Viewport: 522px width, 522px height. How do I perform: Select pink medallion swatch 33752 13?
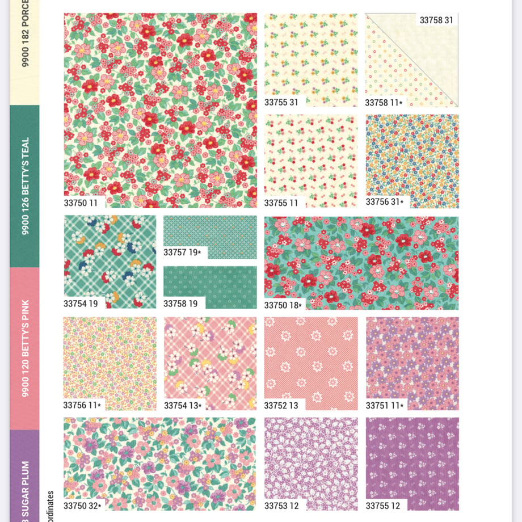pyautogui.click(x=311, y=364)
